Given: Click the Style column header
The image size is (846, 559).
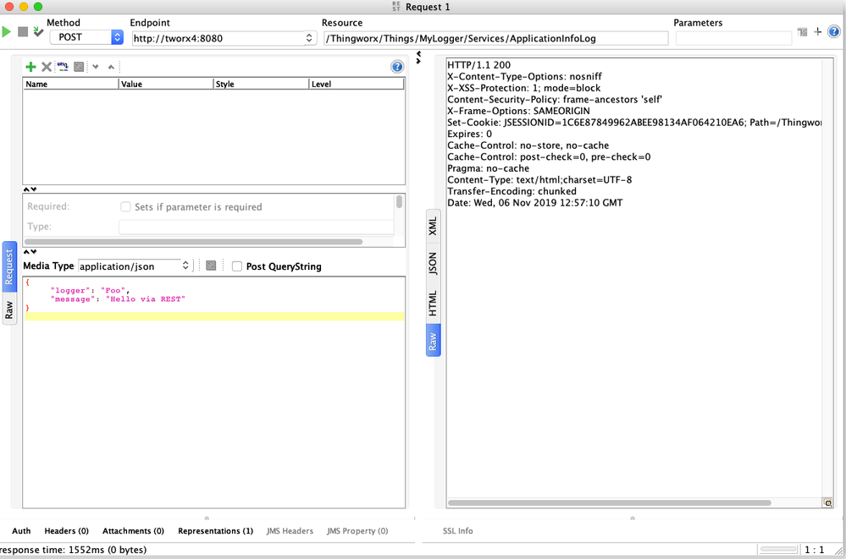Looking at the screenshot, I should [x=261, y=84].
